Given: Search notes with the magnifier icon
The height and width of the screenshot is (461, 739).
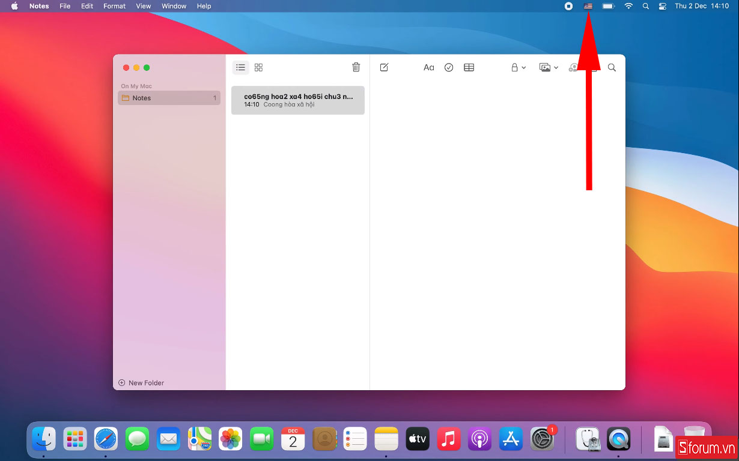Looking at the screenshot, I should coord(612,68).
